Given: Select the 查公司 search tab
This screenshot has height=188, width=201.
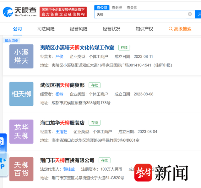Looking at the screenshot, I should click(102, 8).
